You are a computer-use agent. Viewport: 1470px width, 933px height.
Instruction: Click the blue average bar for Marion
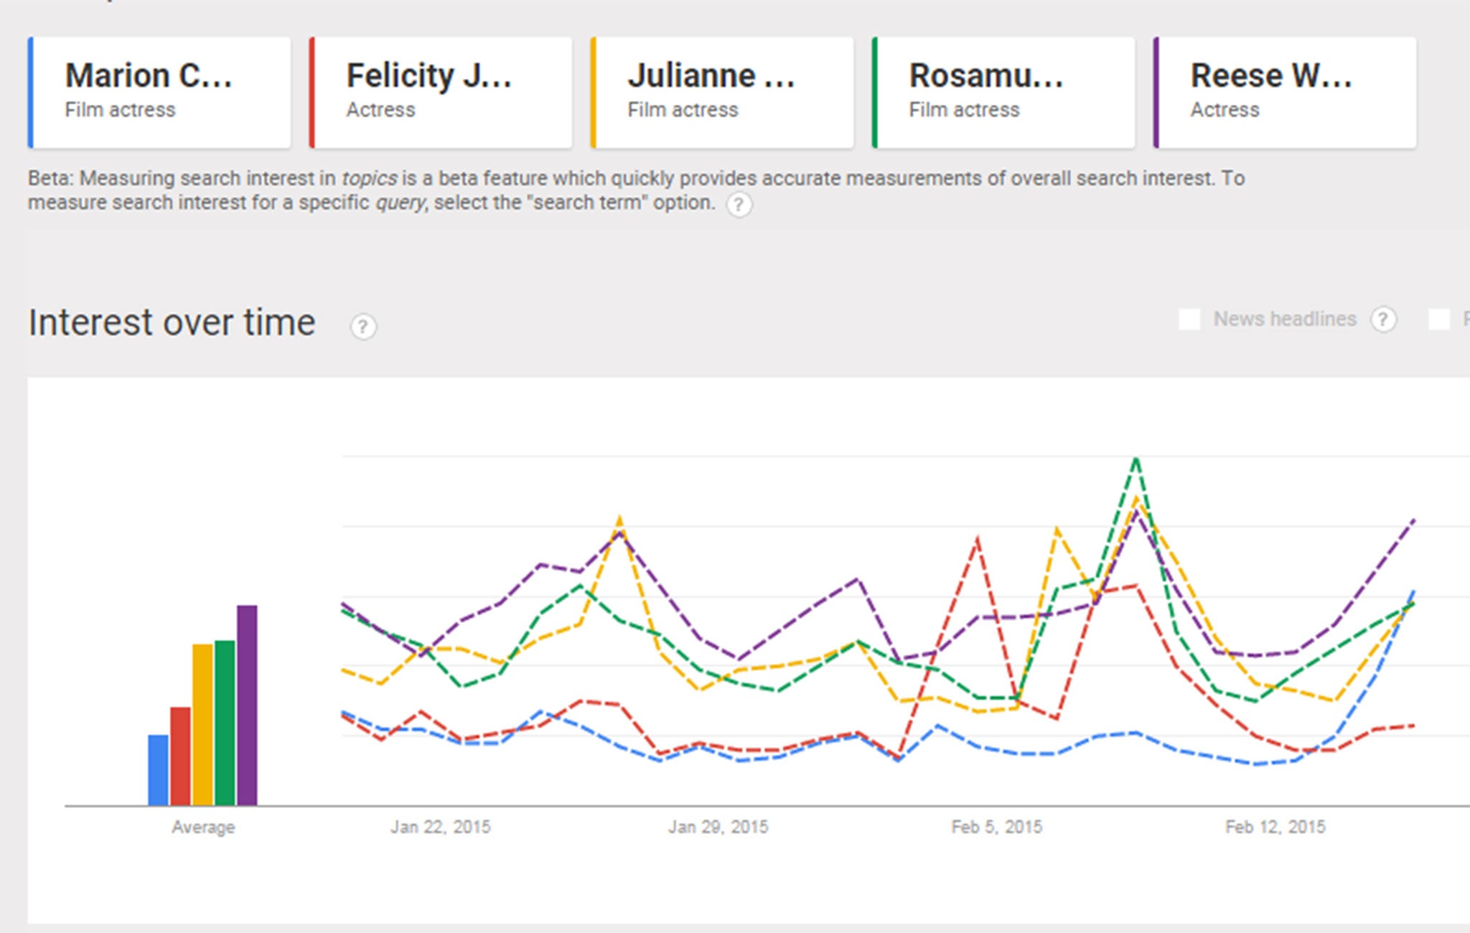[x=158, y=770]
